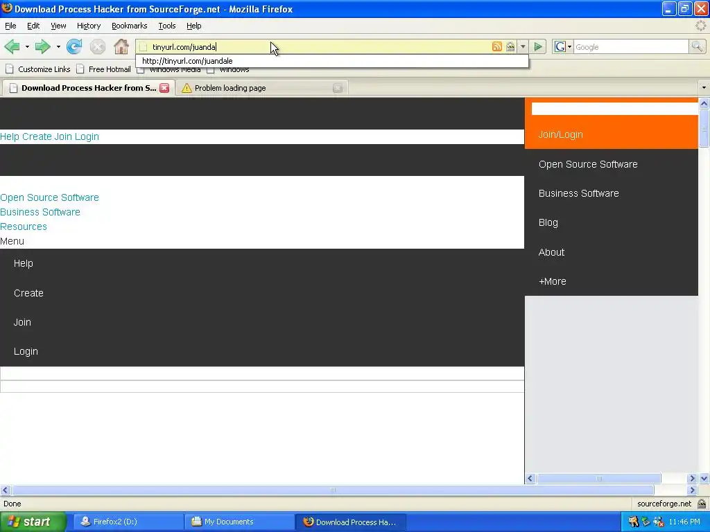
Task: Click the teal Create link in top row
Action: click(x=37, y=136)
